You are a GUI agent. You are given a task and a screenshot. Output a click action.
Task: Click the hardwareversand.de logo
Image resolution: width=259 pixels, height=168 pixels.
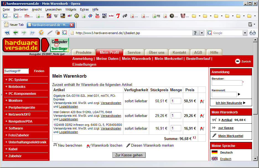pyautogui.click(x=21, y=45)
